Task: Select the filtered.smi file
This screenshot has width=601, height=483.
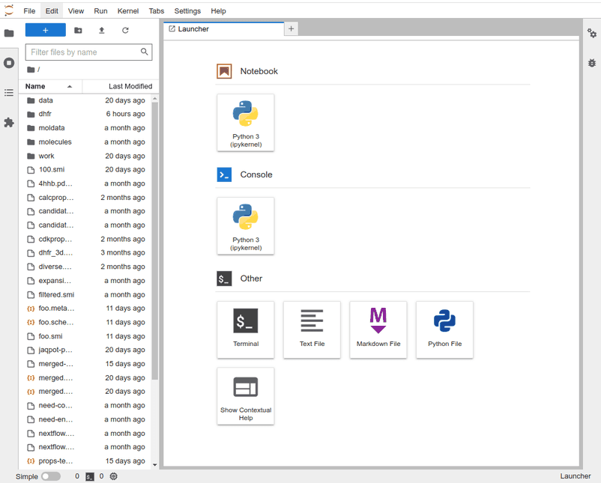Action: pyautogui.click(x=86, y=294)
